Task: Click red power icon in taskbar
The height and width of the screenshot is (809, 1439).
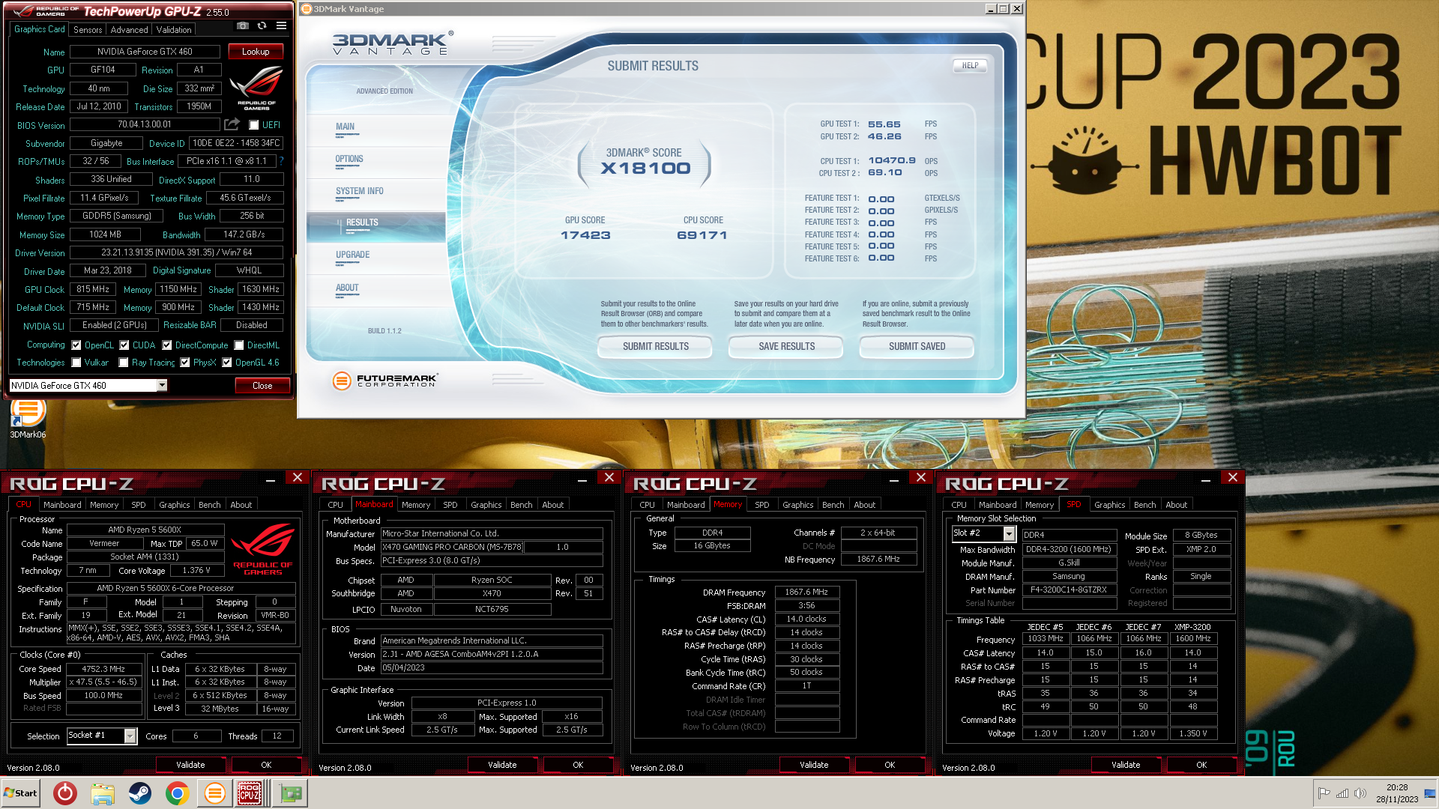Action: [65, 793]
